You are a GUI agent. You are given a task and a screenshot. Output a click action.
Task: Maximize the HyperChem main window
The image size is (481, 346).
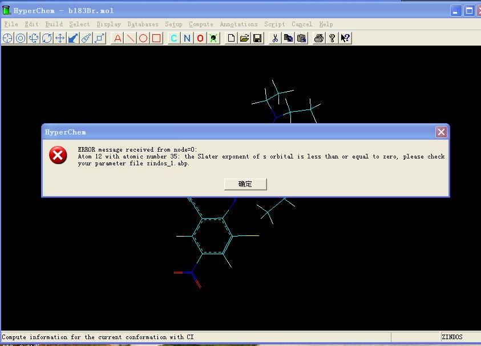[x=469, y=11]
